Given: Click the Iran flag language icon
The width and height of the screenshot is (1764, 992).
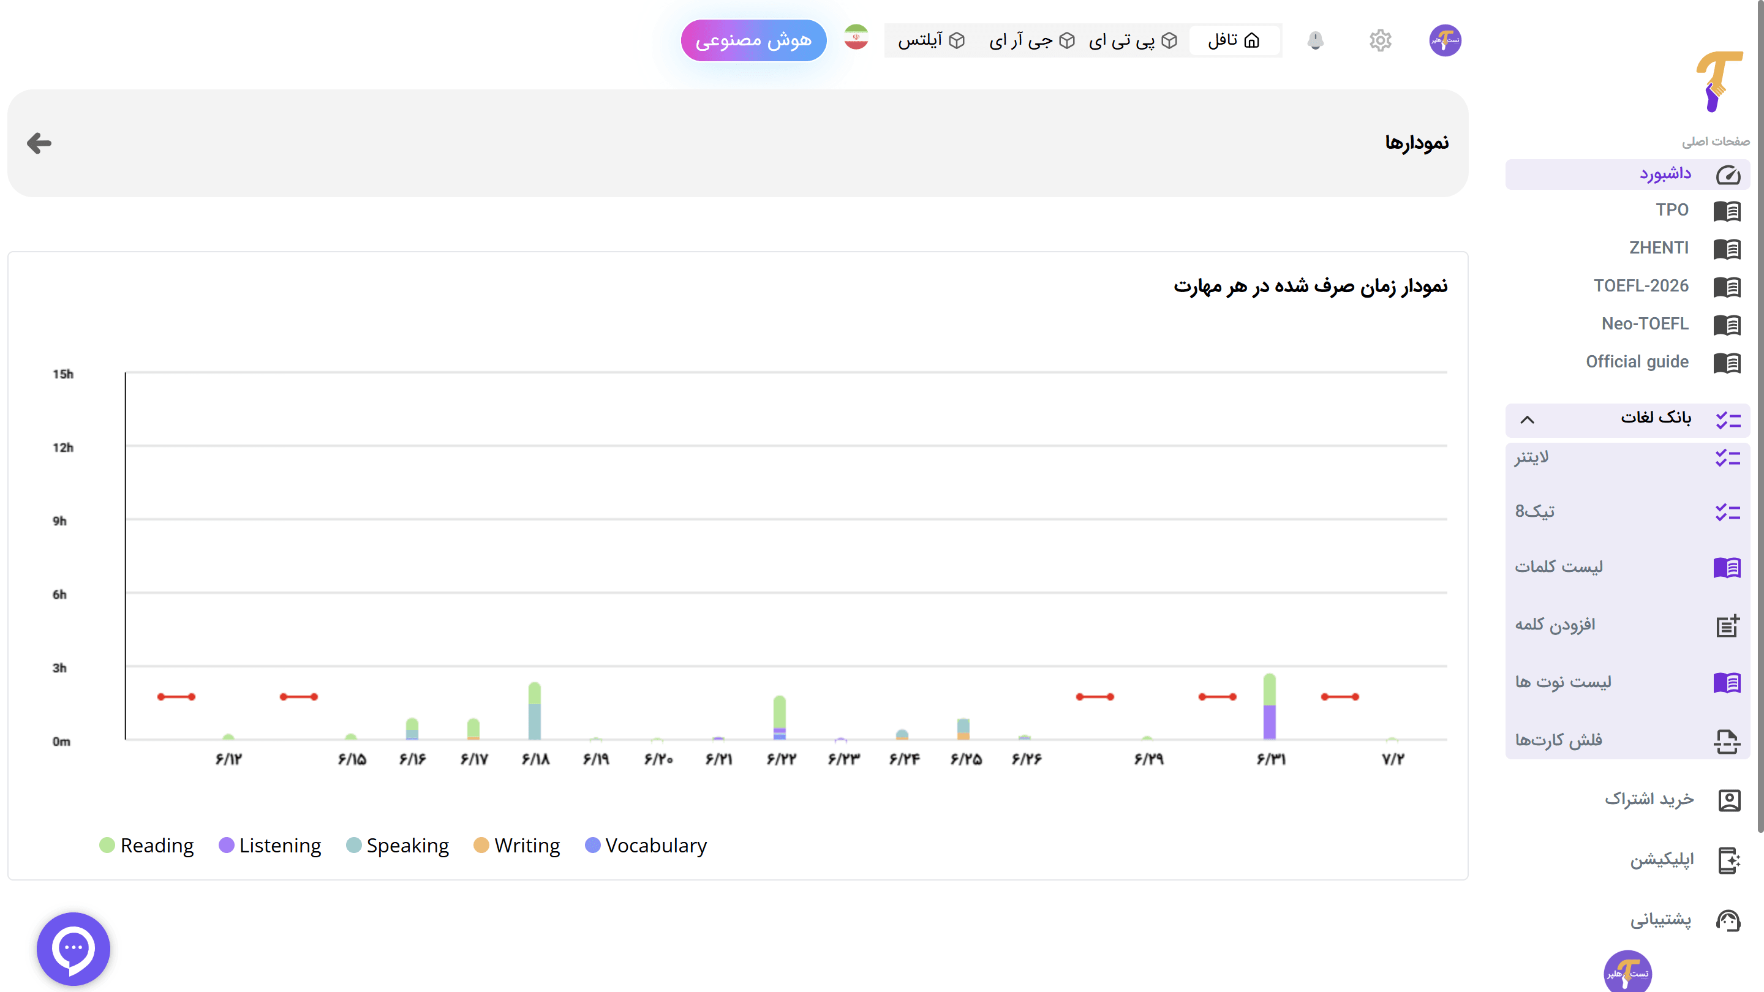Looking at the screenshot, I should click(856, 39).
